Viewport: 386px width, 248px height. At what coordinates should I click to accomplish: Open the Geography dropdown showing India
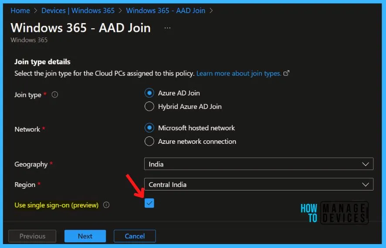pyautogui.click(x=259, y=164)
